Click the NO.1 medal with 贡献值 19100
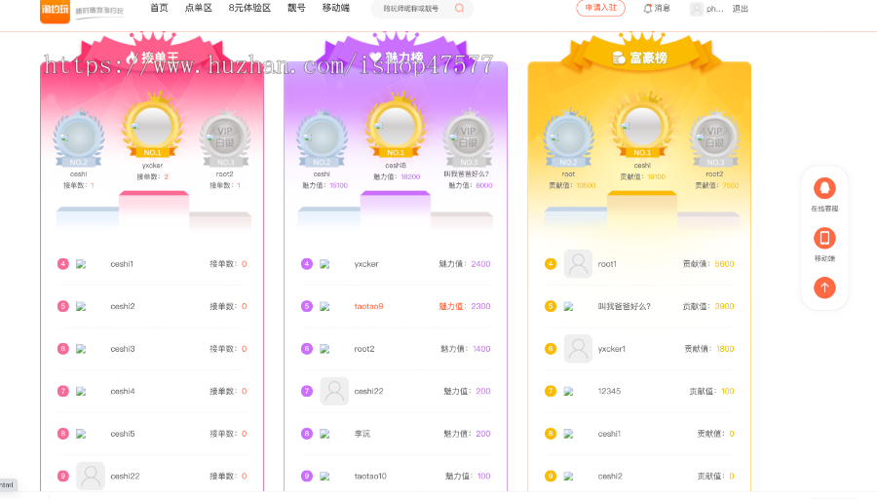 (643, 127)
